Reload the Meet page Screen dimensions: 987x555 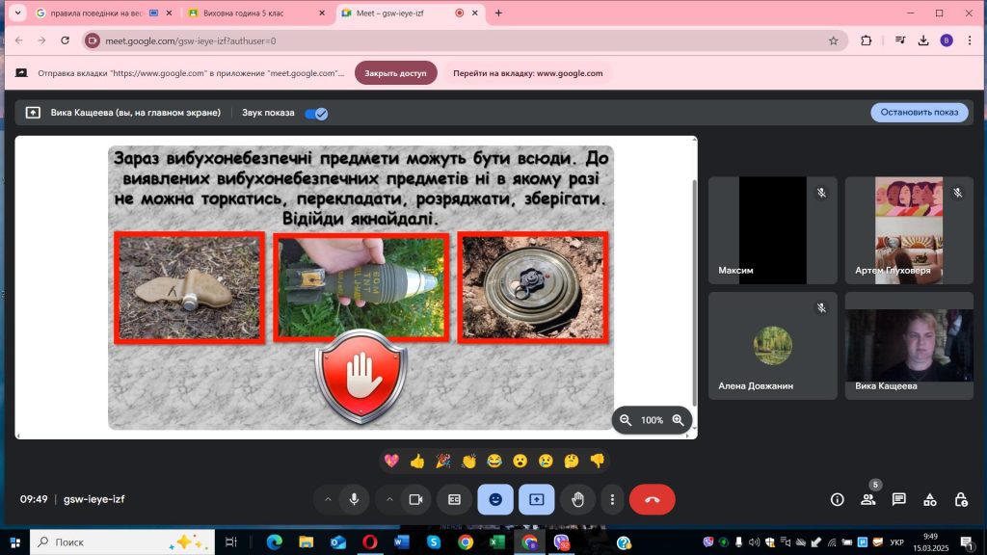tap(65, 40)
